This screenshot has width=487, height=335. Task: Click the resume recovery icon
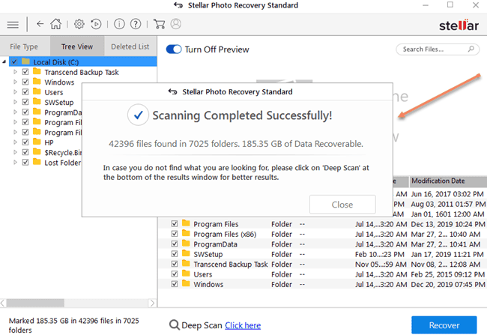[96, 24]
